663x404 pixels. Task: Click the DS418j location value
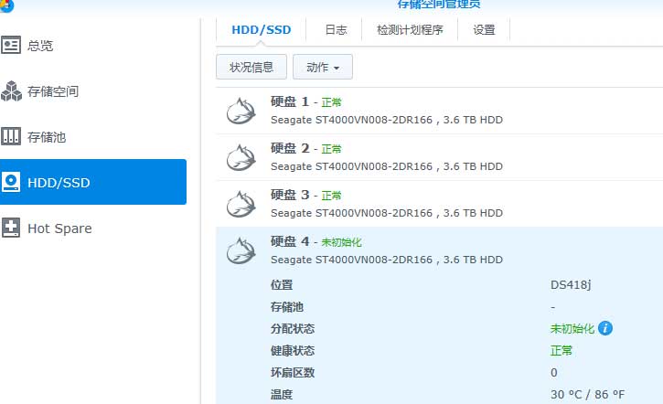(x=571, y=285)
